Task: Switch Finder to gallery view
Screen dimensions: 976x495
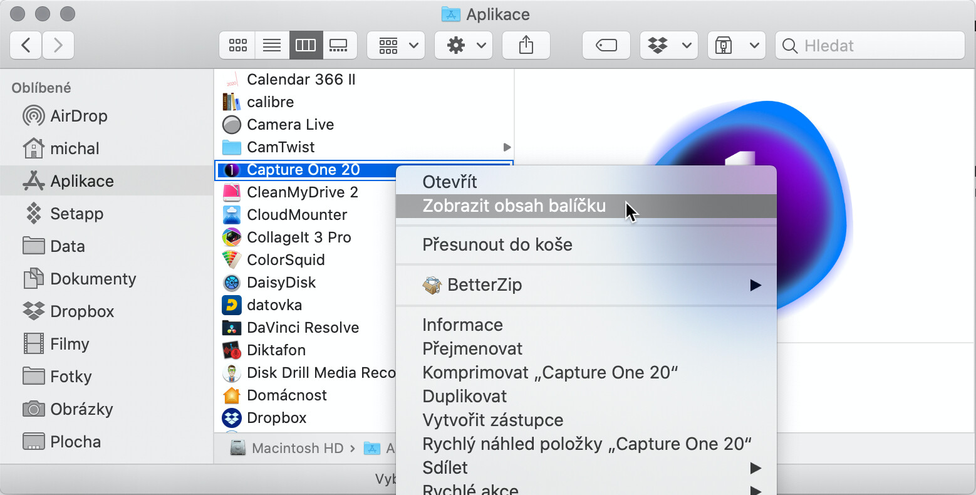Action: coord(339,45)
